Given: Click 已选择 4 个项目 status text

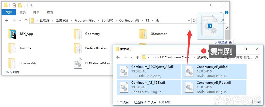Looking at the screenshot, I should pyautogui.click(x=145, y=102).
